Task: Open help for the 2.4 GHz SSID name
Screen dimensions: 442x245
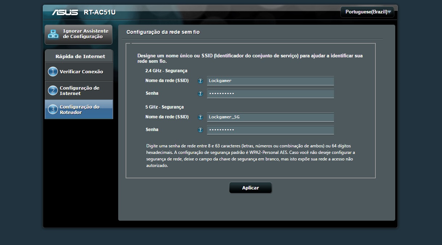Action: (x=200, y=81)
